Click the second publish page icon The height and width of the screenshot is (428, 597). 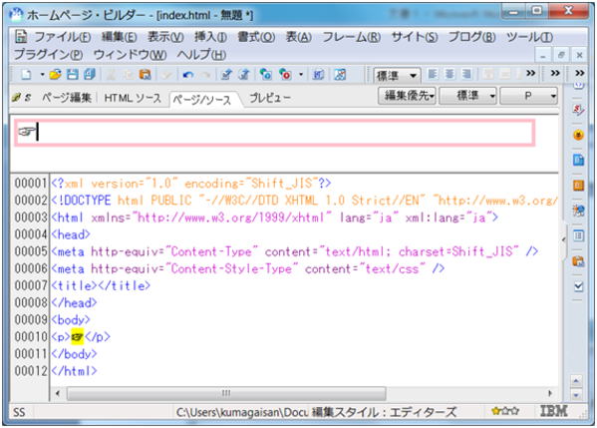coord(243,74)
